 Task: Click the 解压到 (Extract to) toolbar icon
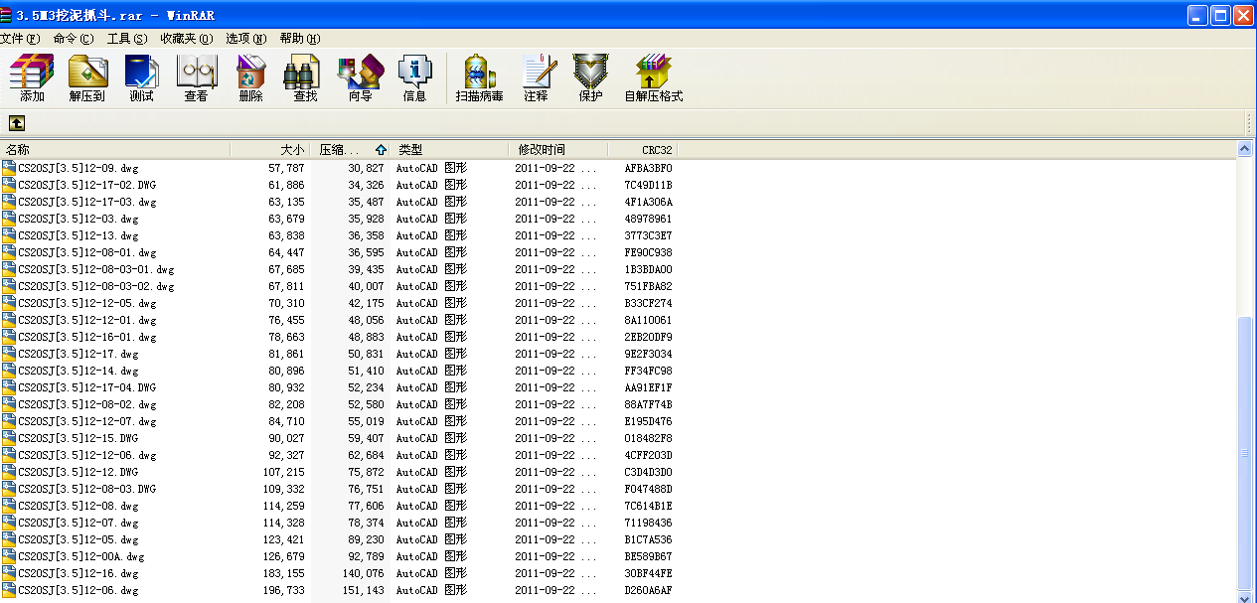[86, 78]
